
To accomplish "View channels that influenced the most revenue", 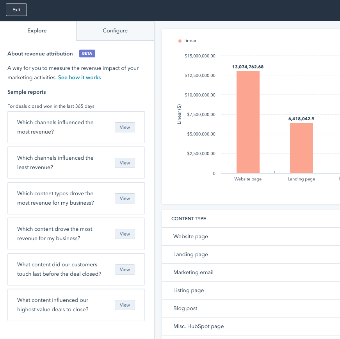I will [125, 127].
